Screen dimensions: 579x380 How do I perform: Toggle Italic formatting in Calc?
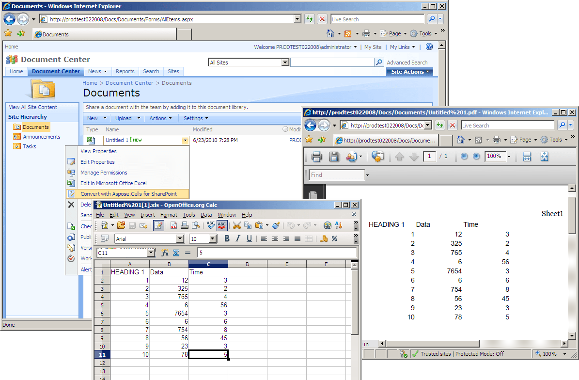[238, 238]
